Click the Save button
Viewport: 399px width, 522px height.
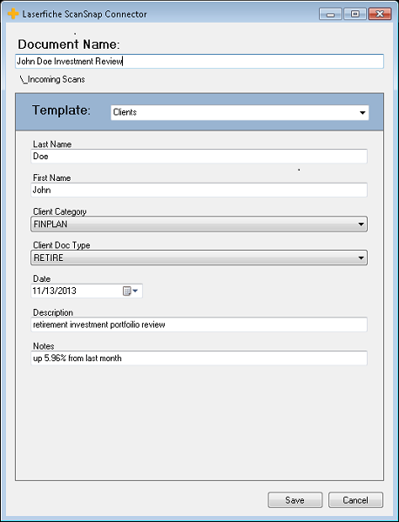tap(295, 500)
